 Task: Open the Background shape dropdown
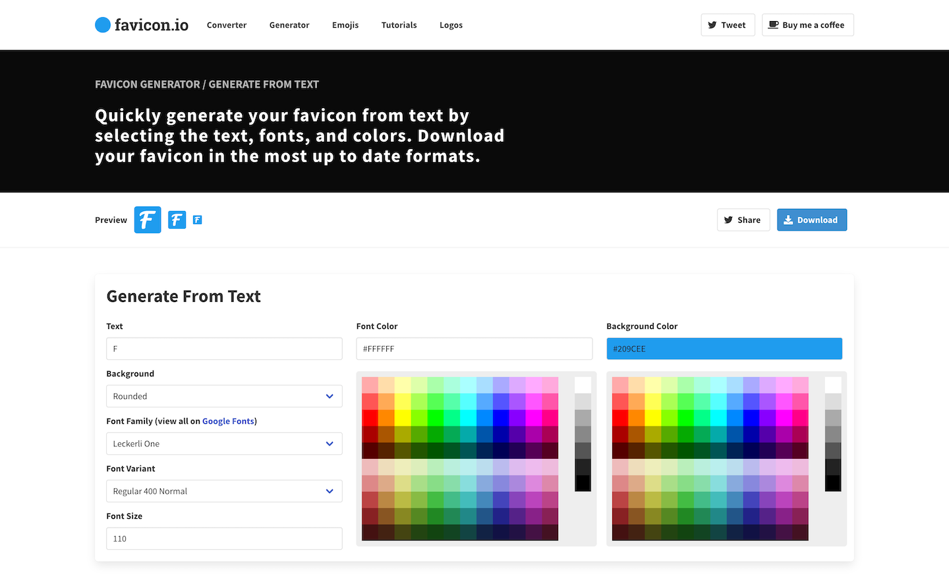[224, 396]
